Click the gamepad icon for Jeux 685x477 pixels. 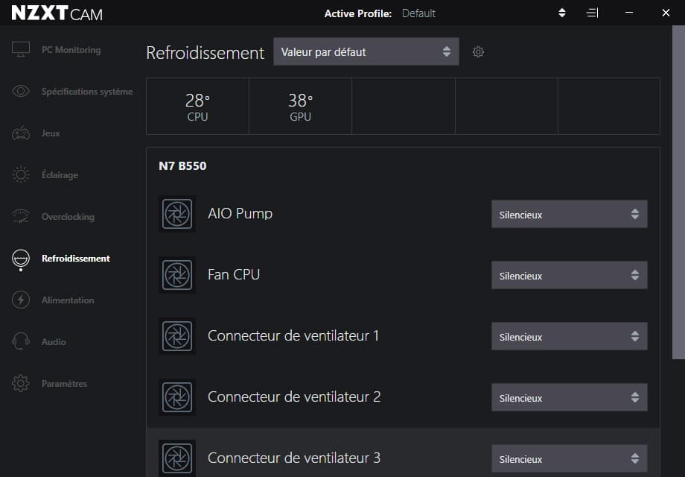(x=21, y=133)
